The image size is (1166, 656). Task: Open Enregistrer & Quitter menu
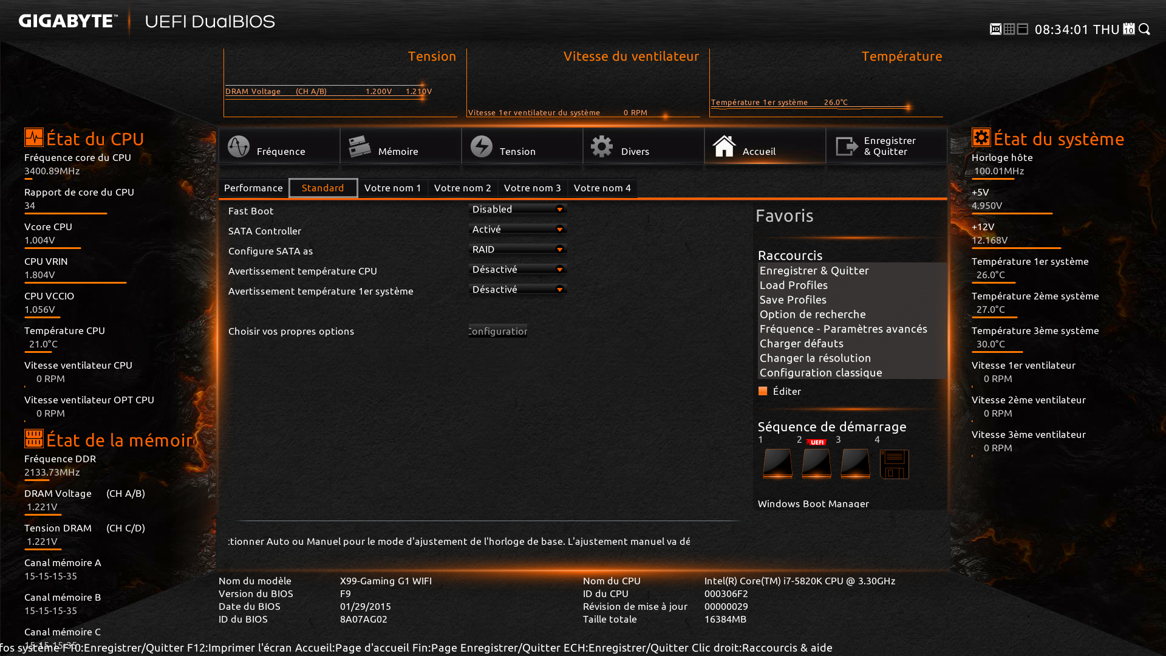(887, 146)
